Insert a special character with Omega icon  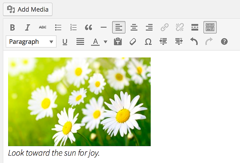(148, 42)
